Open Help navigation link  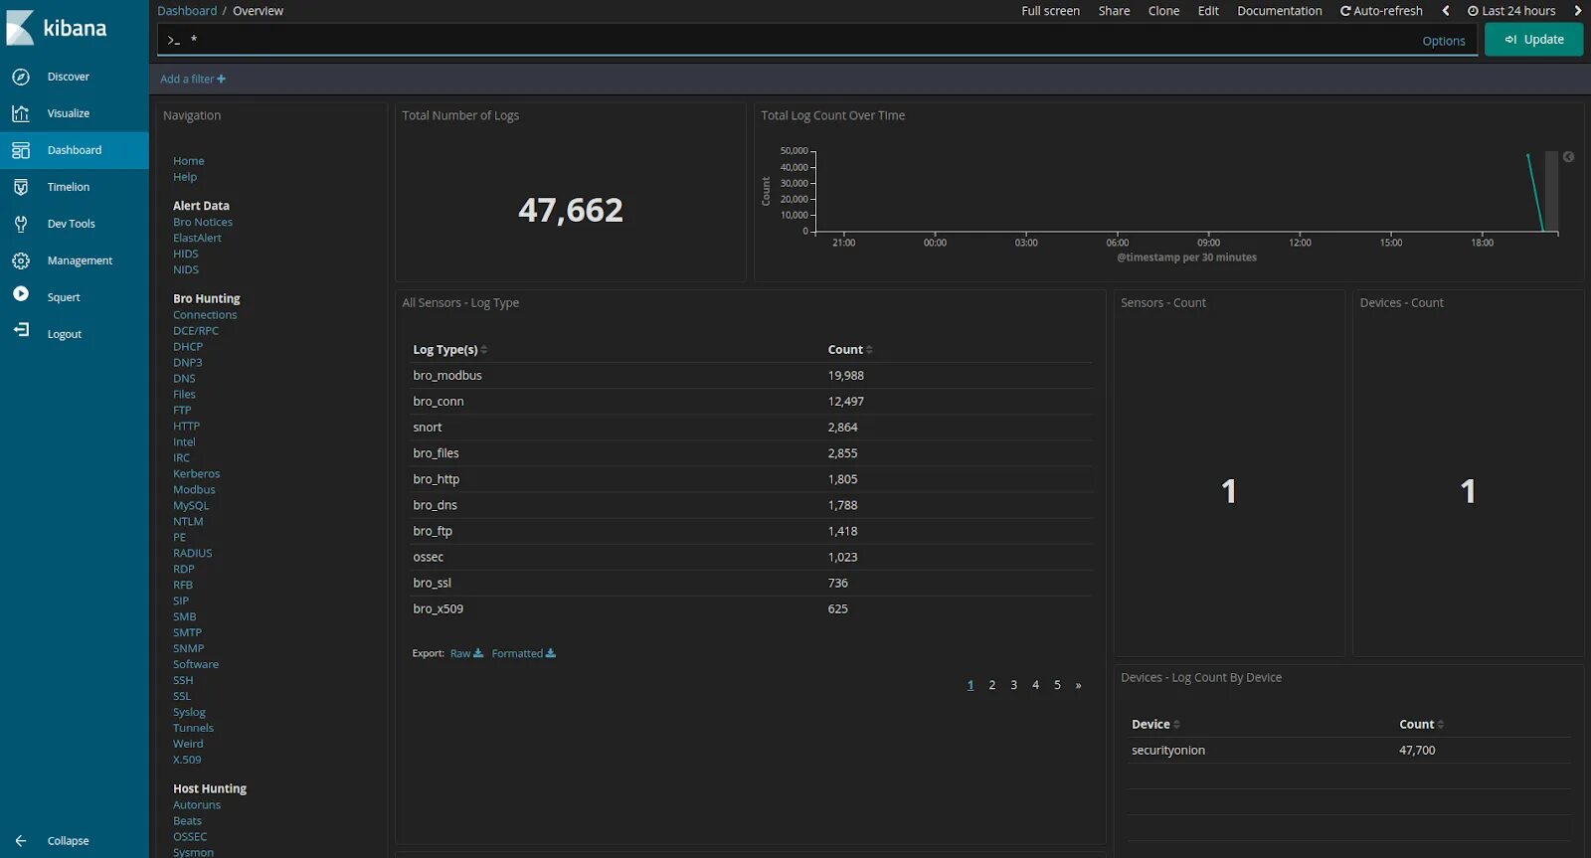[185, 177]
